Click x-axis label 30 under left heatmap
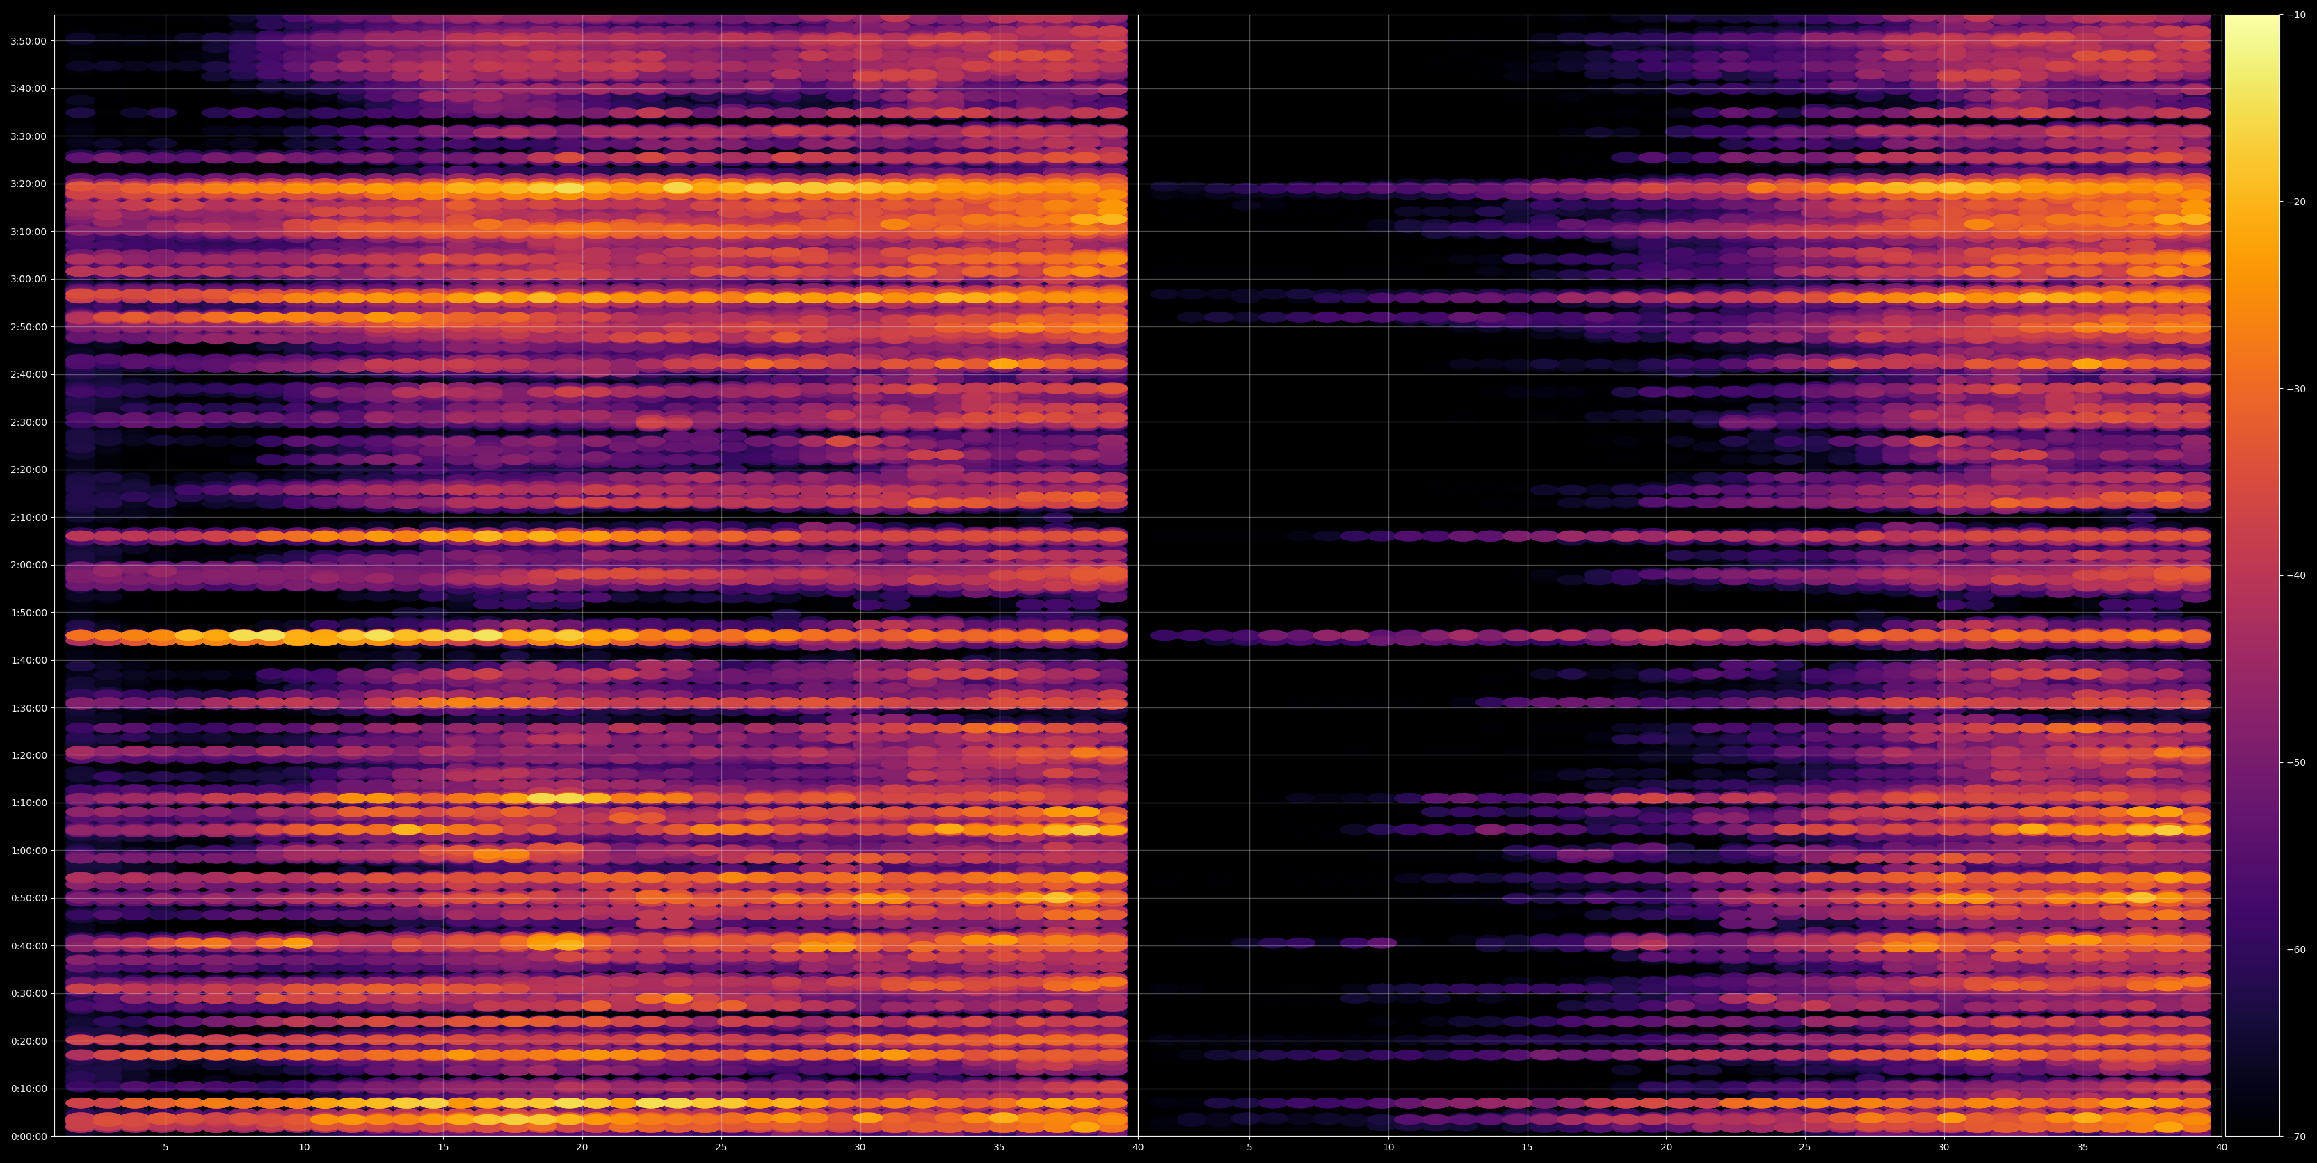The image size is (2317, 1163). click(860, 1148)
